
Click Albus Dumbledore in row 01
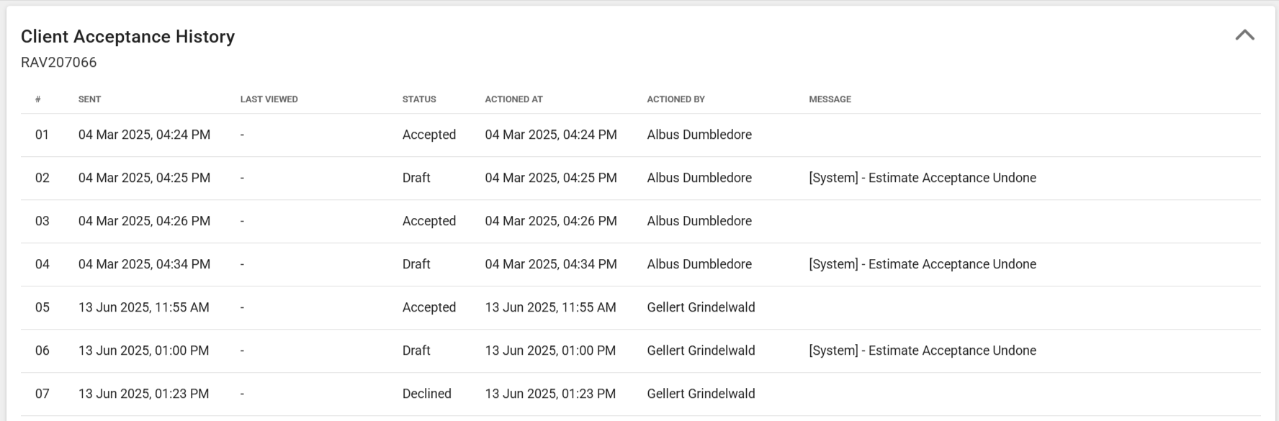pos(699,135)
